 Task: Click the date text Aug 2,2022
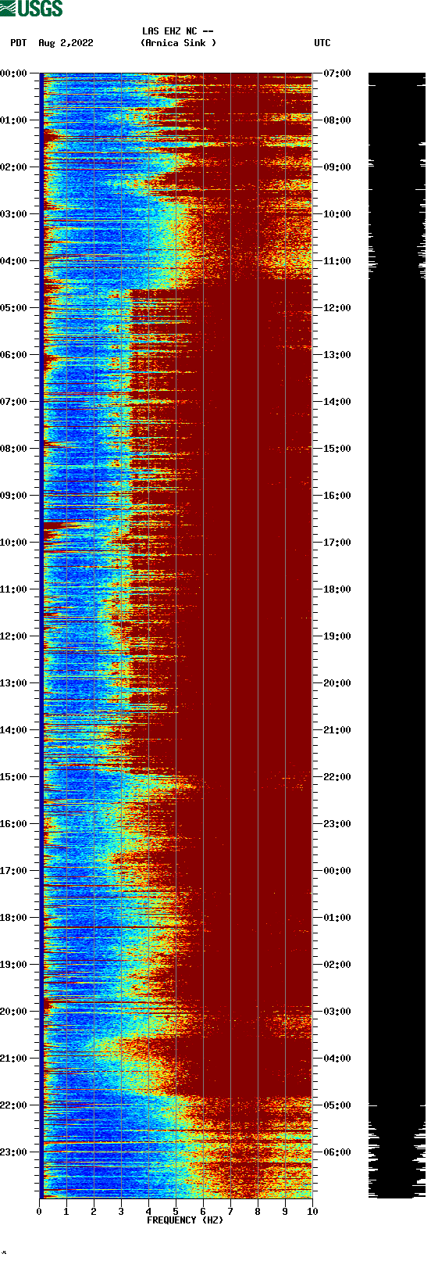[x=66, y=43]
